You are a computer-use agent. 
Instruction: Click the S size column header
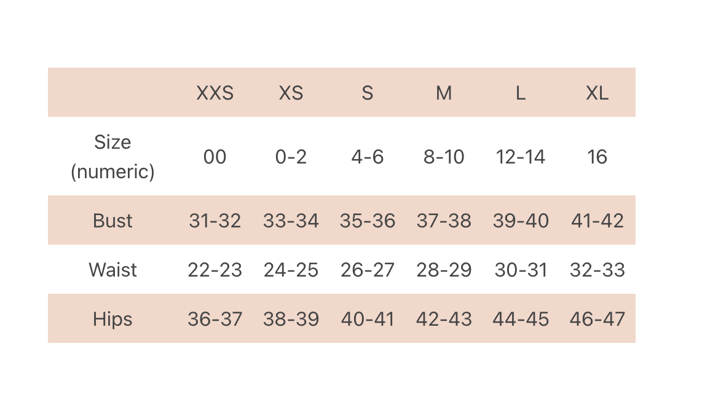click(x=367, y=93)
